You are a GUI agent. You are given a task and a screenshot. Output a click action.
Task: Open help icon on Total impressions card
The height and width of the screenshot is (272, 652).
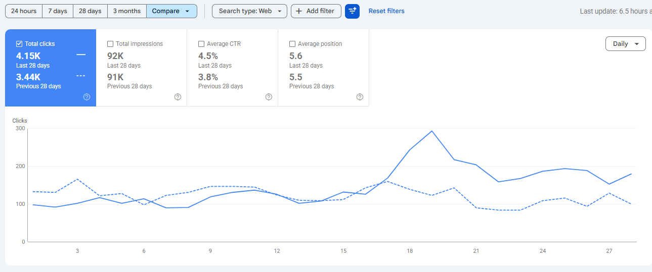point(178,97)
